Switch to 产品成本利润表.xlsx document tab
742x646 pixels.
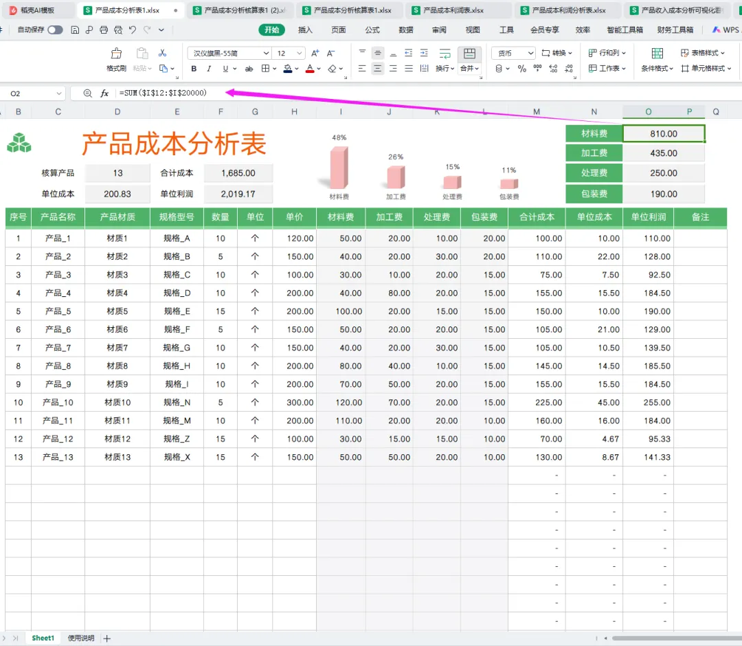pos(459,10)
